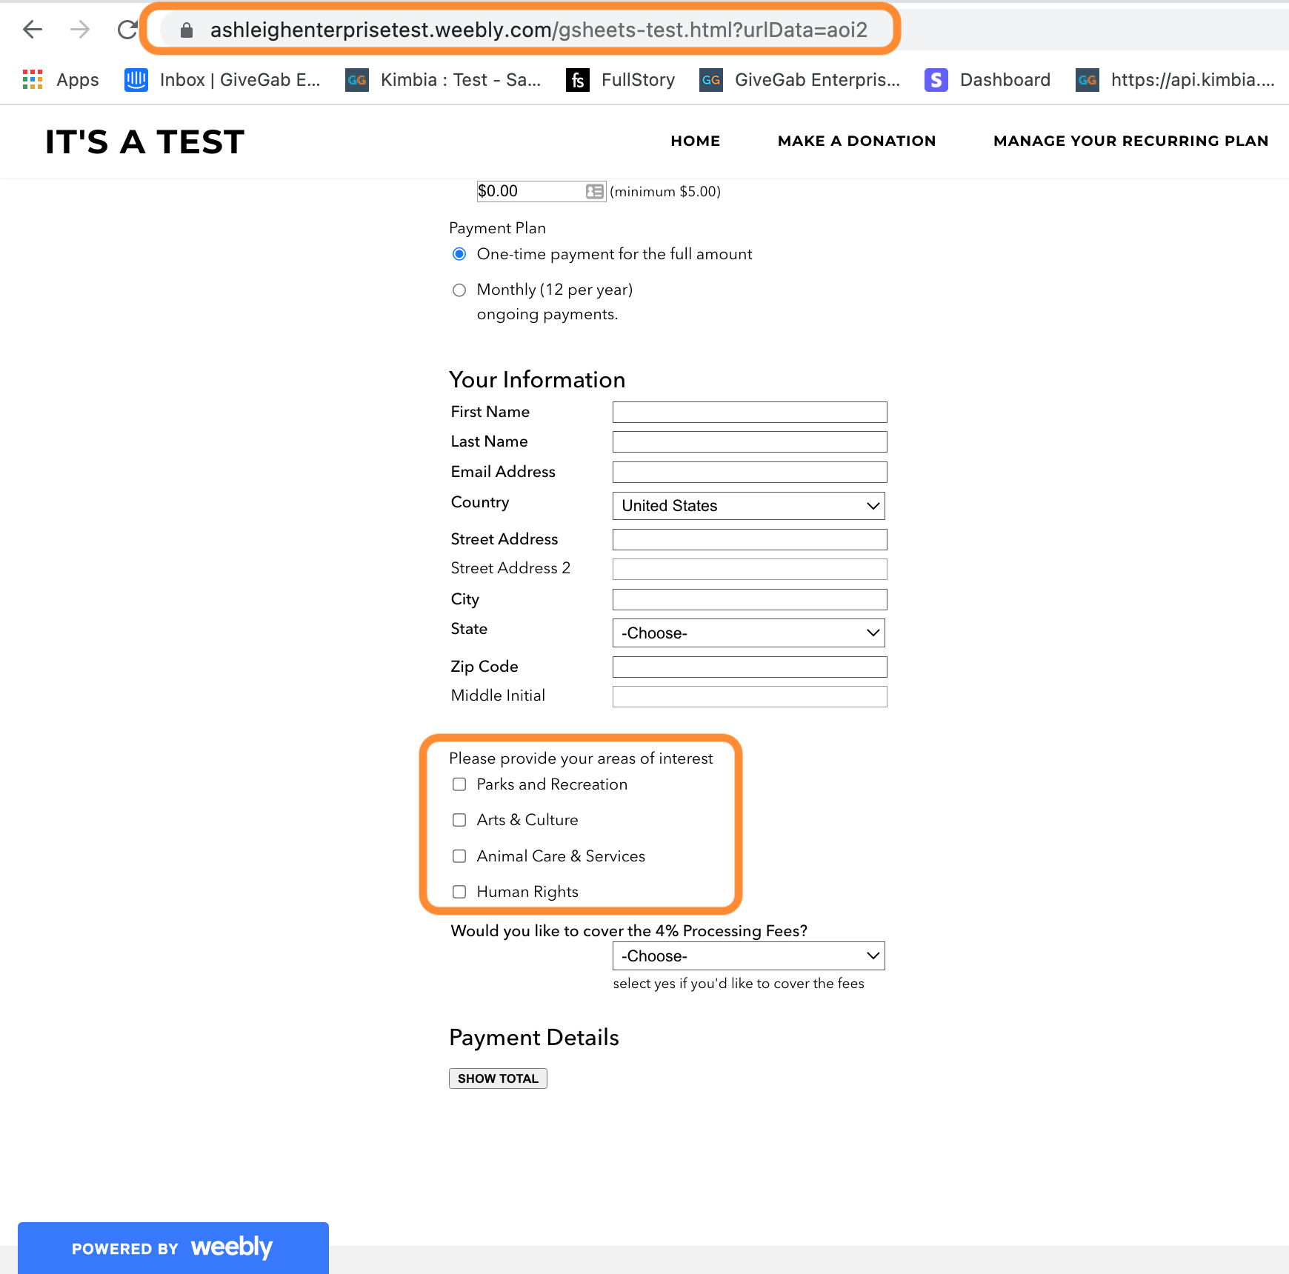Screen dimensions: 1289x1274
Task: Reload the page with refresh icon
Action: tap(127, 30)
